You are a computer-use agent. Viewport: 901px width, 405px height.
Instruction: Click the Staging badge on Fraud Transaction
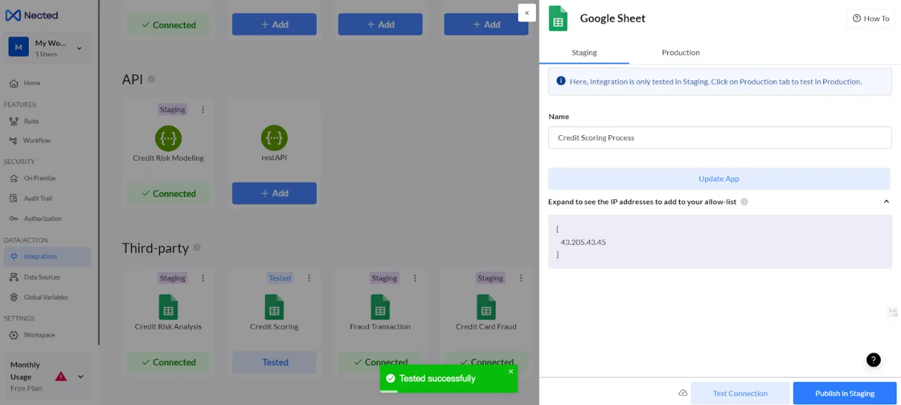[384, 278]
